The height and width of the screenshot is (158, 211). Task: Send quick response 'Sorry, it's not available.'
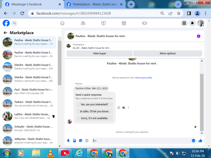95,118
